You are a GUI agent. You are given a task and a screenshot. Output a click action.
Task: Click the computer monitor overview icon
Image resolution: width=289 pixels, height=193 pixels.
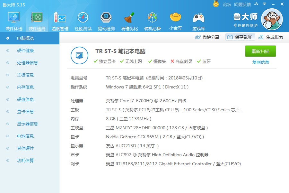click(79, 55)
